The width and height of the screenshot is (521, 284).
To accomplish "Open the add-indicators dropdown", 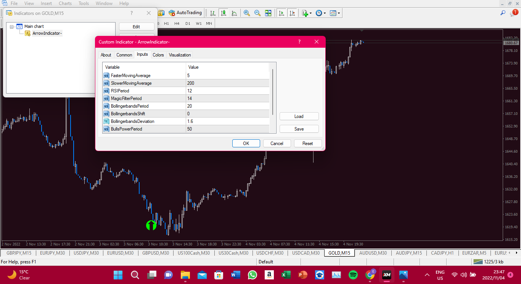I will (x=307, y=13).
